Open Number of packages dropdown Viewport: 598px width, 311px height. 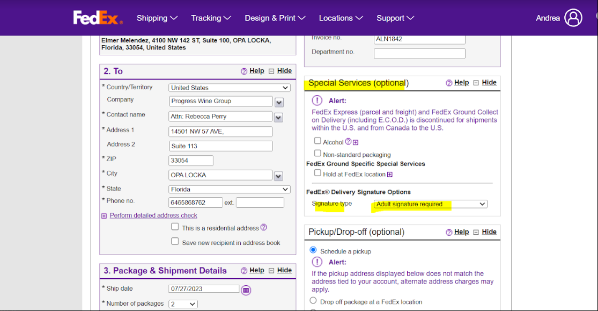183,304
